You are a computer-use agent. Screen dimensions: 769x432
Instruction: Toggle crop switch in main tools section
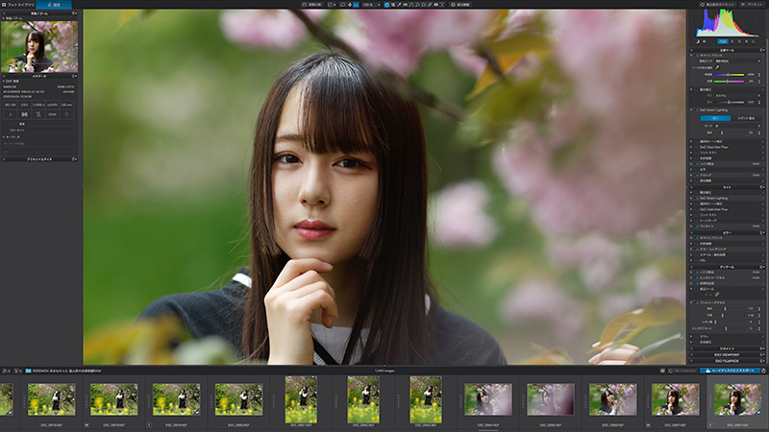pyautogui.click(x=697, y=175)
